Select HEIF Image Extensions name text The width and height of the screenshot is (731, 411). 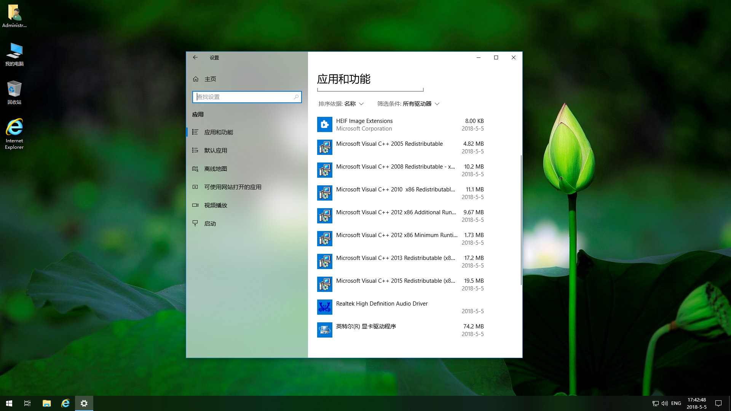point(364,121)
